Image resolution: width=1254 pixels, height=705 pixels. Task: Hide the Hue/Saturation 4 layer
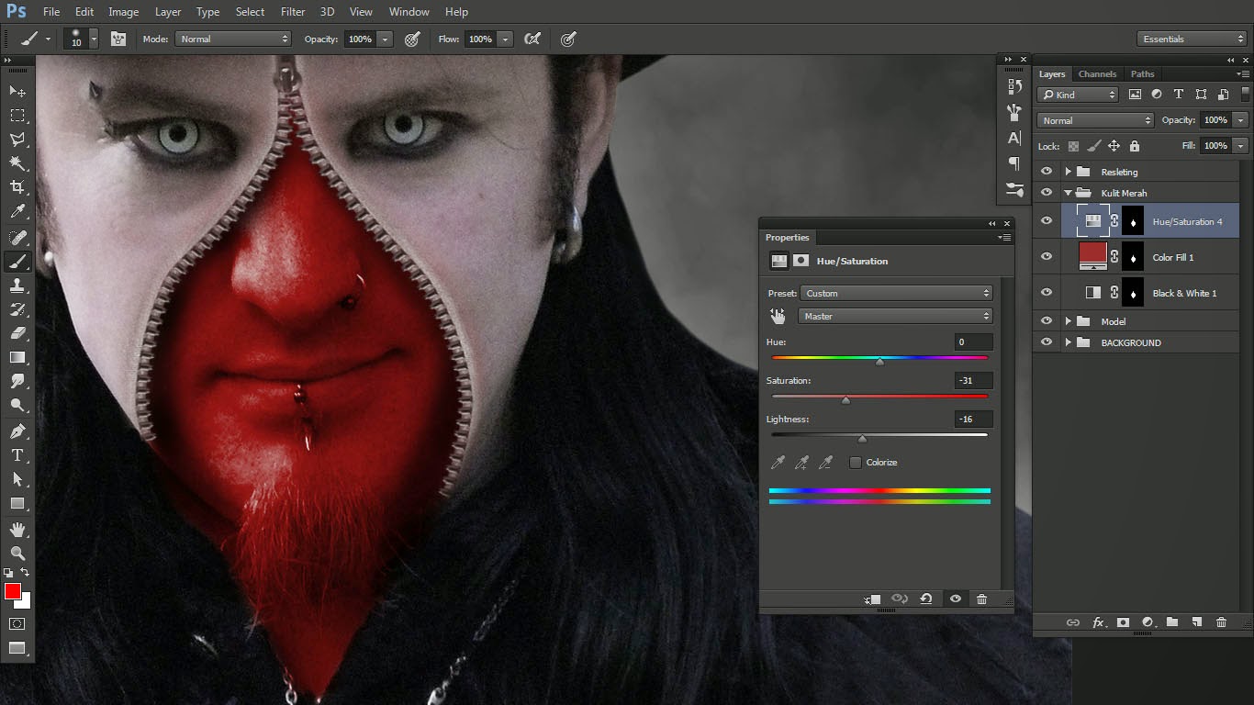click(x=1046, y=221)
